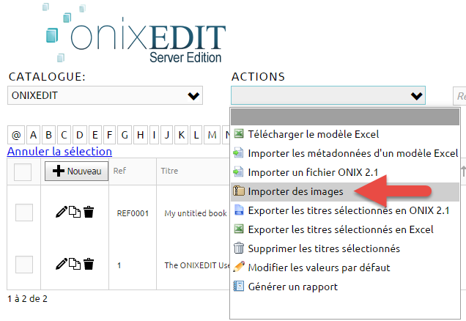Edit title REF0001 with the pencil icon
This screenshot has height=321, width=466.
click(x=62, y=213)
